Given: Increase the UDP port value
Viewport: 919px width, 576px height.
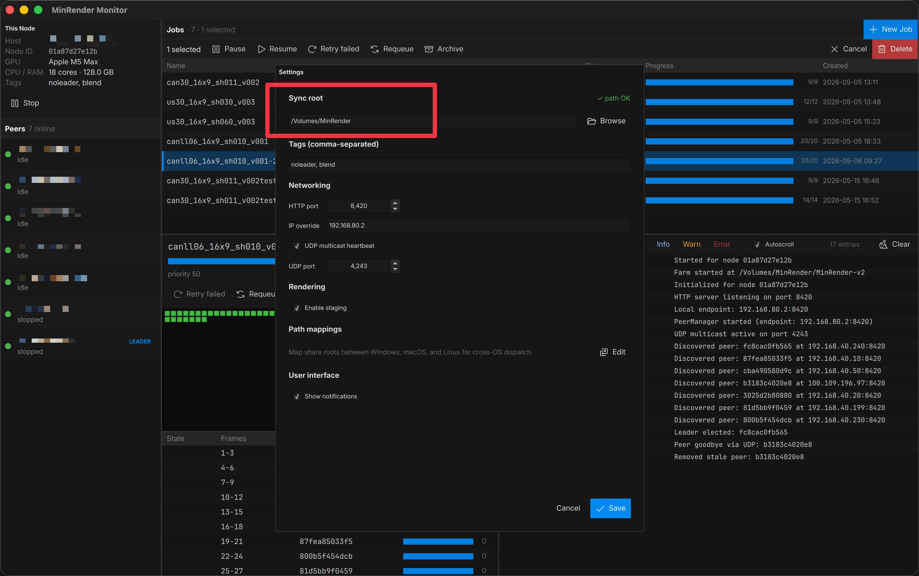Looking at the screenshot, I should pos(395,262).
